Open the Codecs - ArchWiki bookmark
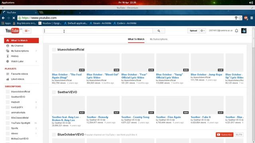 tap(125, 23)
